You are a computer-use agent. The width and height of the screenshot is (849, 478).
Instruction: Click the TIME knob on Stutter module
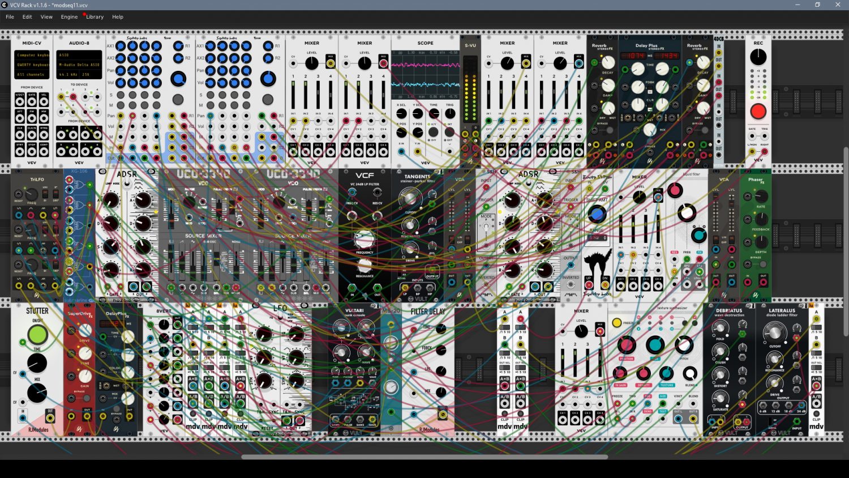[37, 363]
